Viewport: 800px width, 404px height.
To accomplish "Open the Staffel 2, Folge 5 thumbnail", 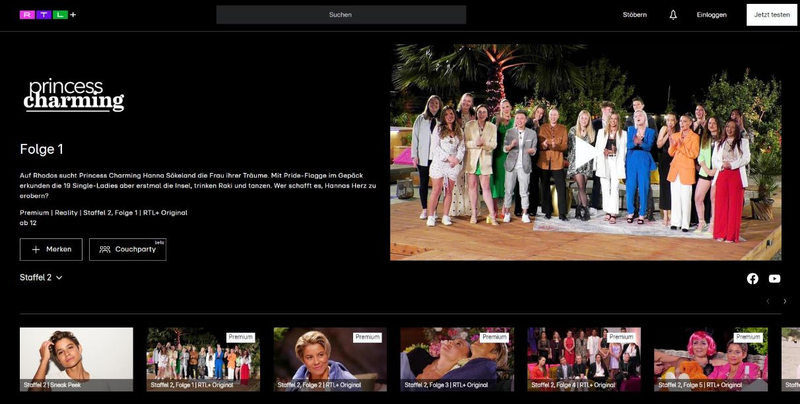I will [711, 359].
